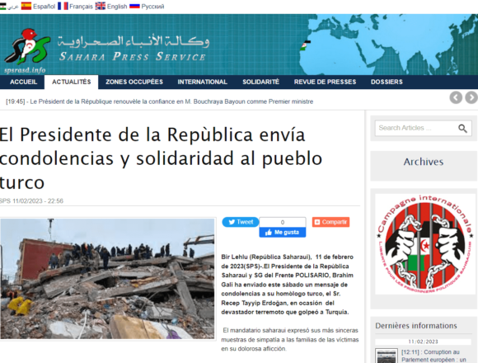Image resolution: width=478 pixels, height=363 pixels.
Task: Switch site language to Arabic flag
Action: pyautogui.click(x=2, y=6)
